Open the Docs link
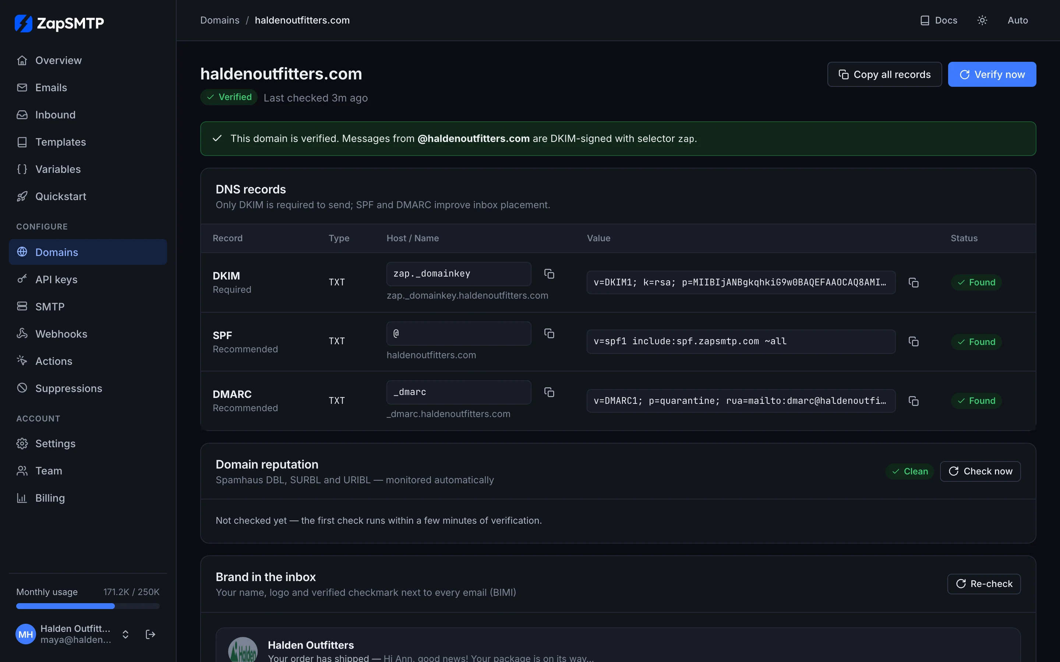Screen dimensions: 1060x662 click(938, 20)
